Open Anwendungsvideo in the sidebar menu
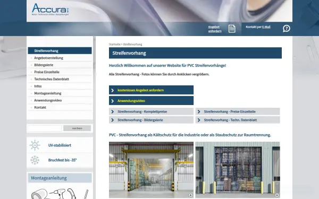 [60, 100]
